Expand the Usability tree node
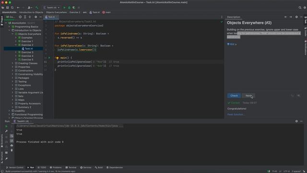Image resolution: width=307 pixels, height=173 pixels. [x=9, y=111]
